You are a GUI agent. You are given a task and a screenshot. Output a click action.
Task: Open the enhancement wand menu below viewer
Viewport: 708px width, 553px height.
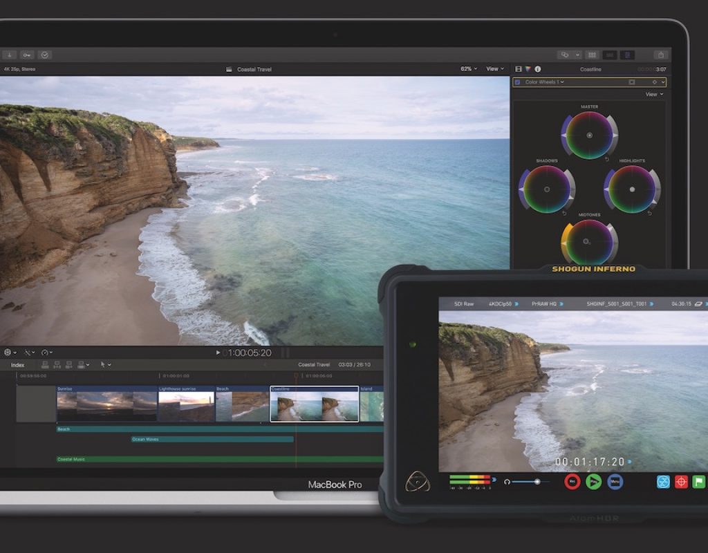29,352
